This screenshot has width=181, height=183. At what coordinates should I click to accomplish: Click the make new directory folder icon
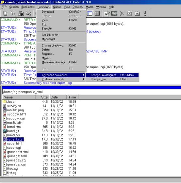137,14
